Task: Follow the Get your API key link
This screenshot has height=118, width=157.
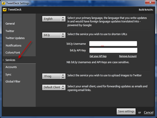Action: 98,56
